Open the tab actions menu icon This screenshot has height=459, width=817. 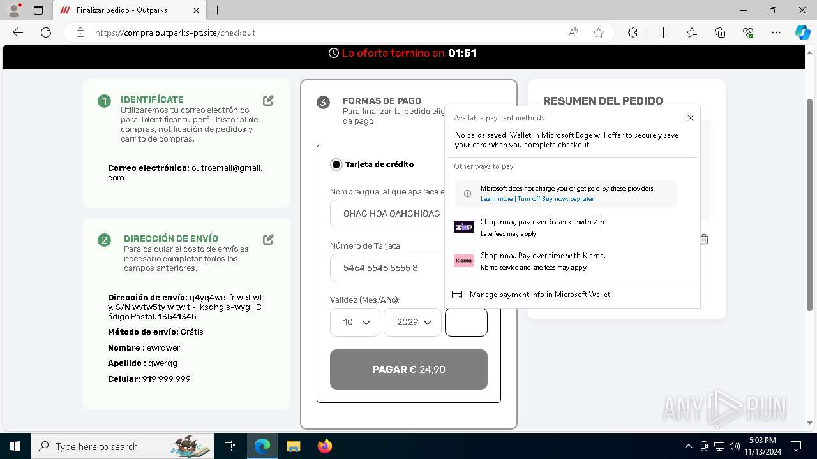[x=38, y=10]
